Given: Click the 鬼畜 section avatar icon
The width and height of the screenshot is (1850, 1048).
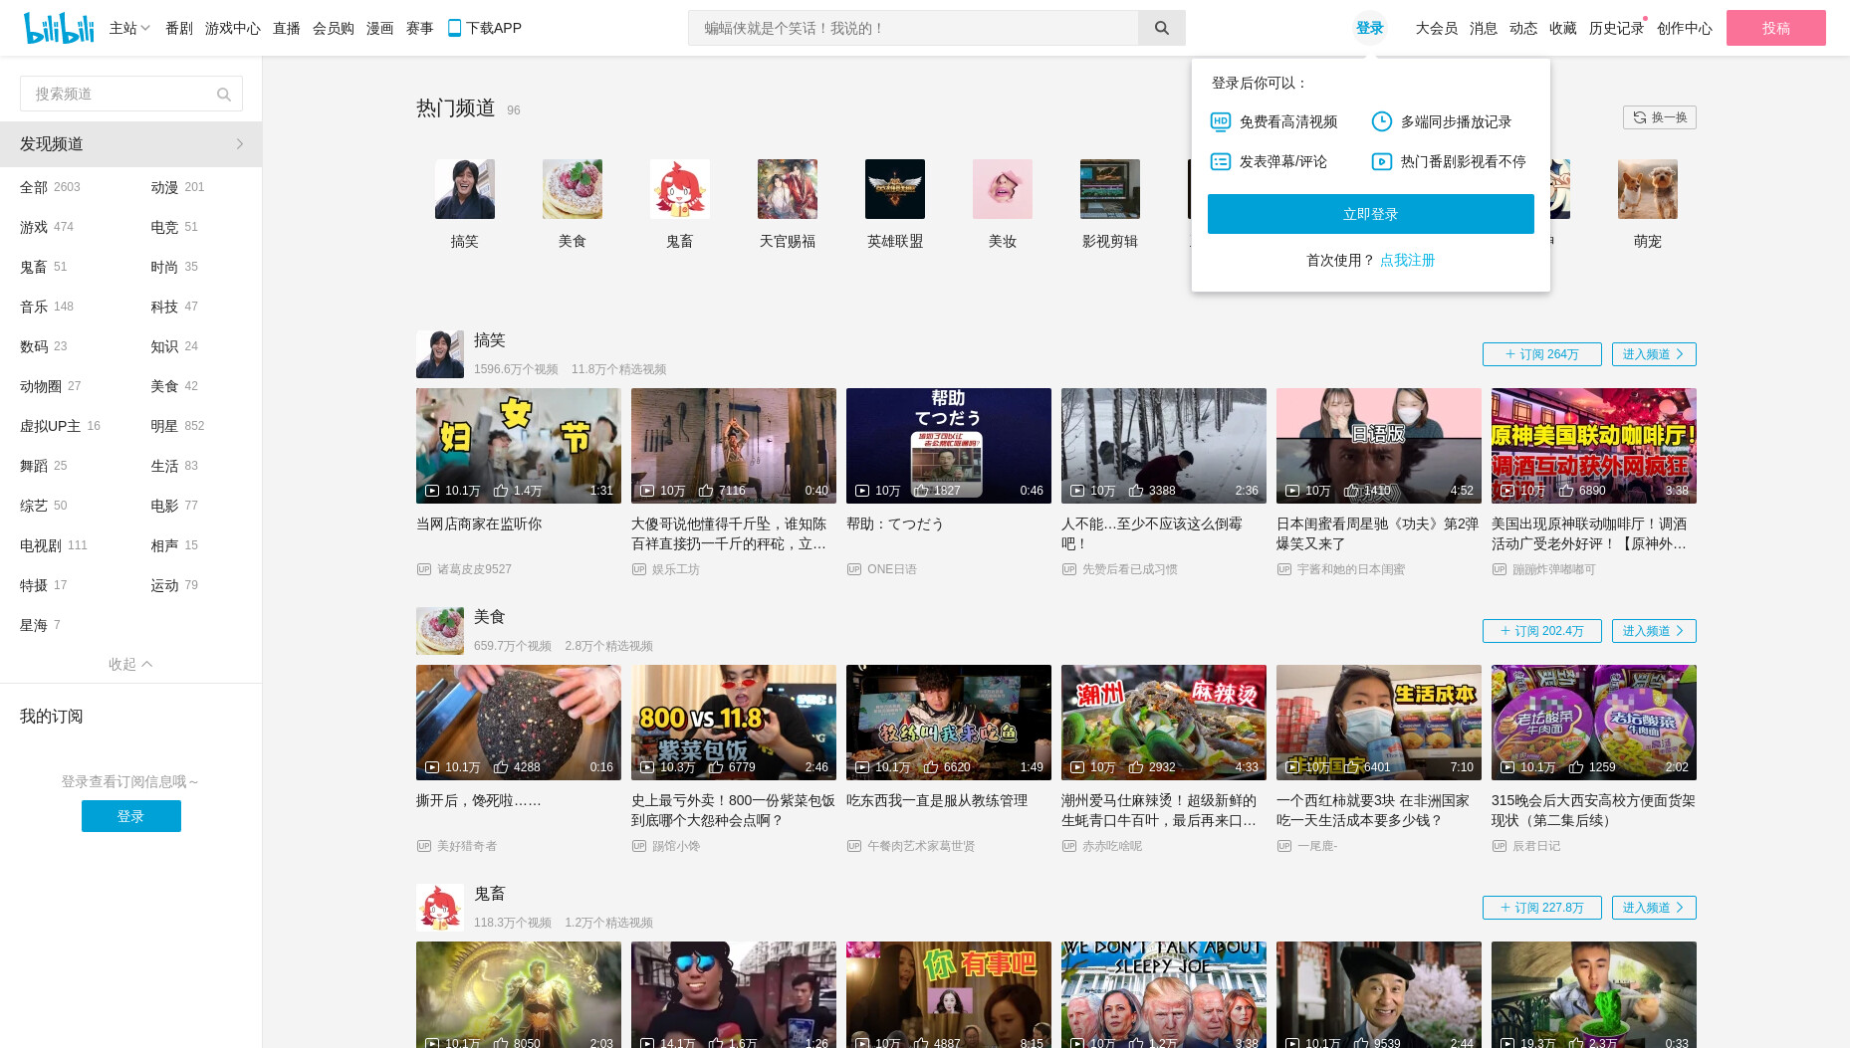Looking at the screenshot, I should [440, 908].
